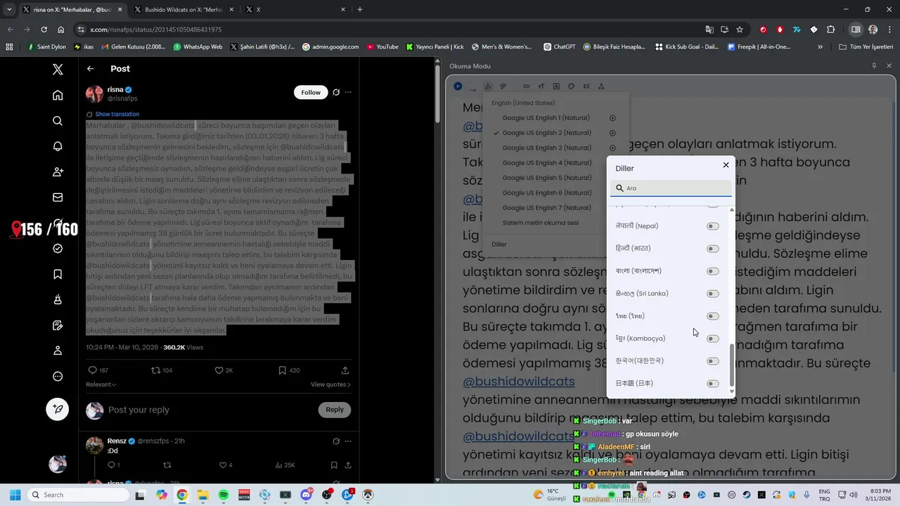
Task: Click the Ara search field in Diller
Action: coord(671,188)
